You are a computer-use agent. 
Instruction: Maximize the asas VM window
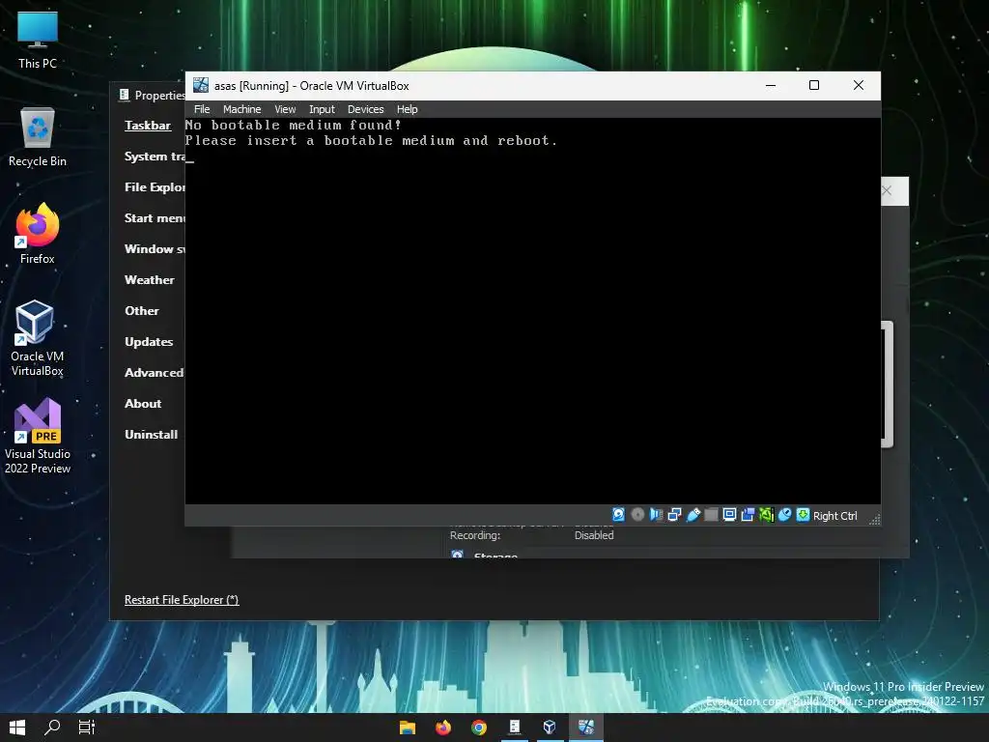click(814, 85)
